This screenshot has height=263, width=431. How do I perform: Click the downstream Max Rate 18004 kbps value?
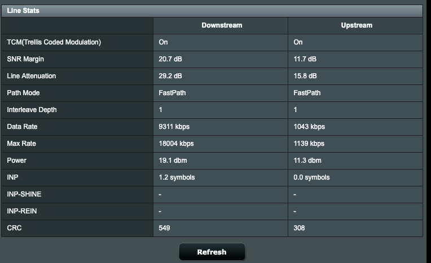pyautogui.click(x=176, y=144)
